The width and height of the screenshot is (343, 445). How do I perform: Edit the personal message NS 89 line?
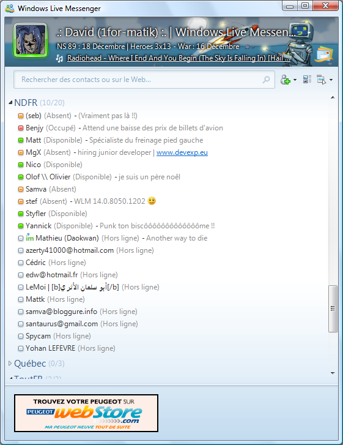pyautogui.click(x=148, y=47)
